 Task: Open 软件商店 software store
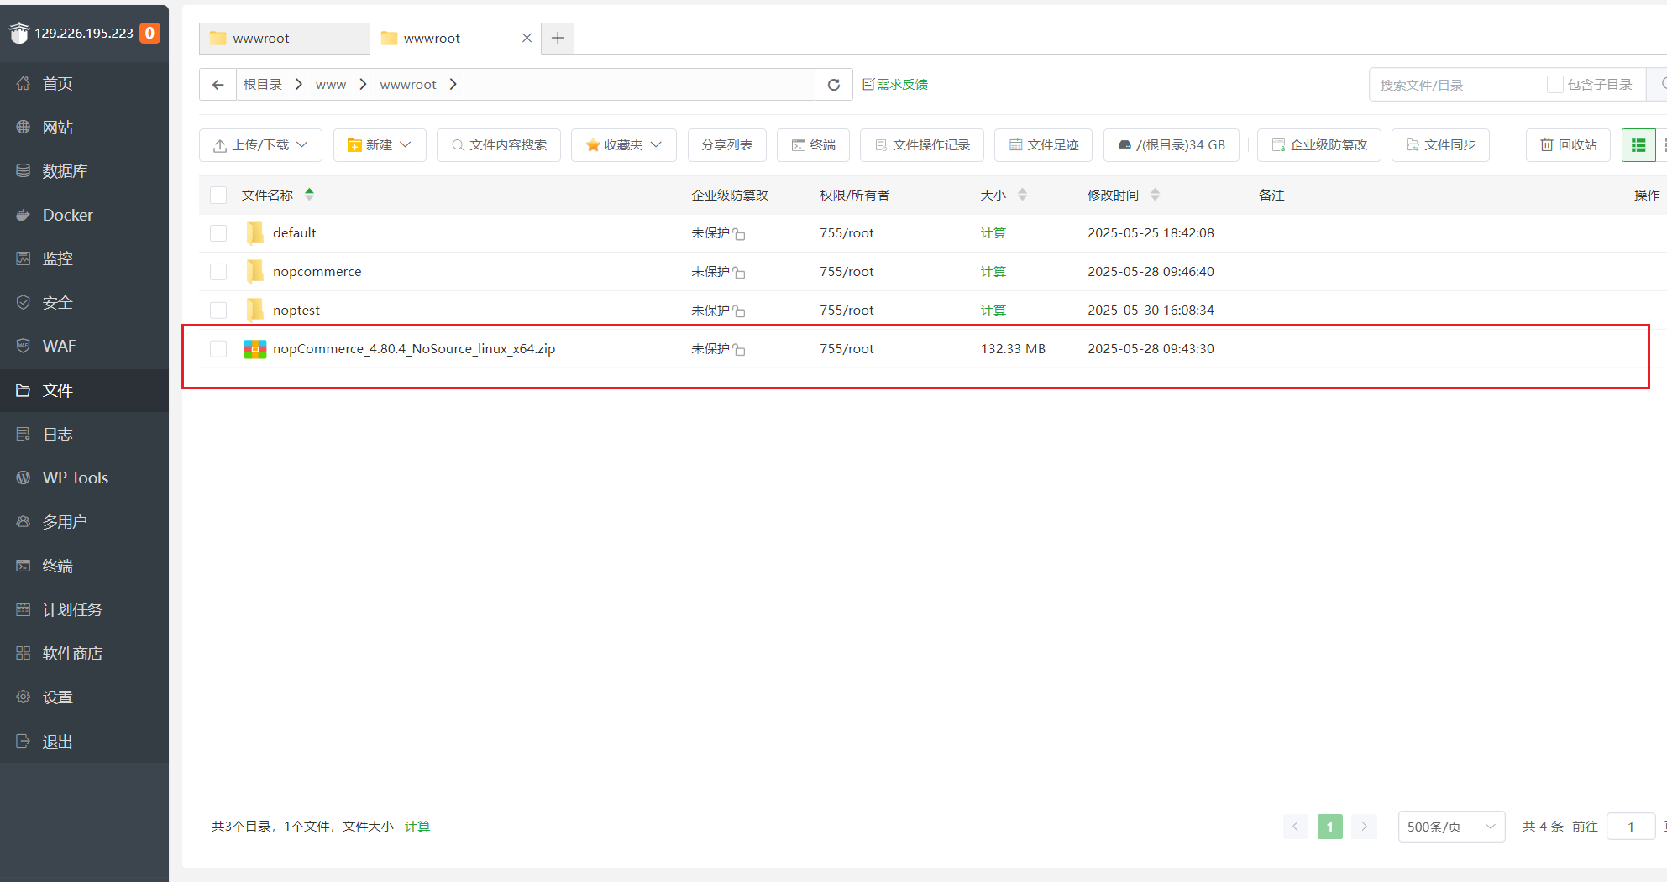click(84, 653)
